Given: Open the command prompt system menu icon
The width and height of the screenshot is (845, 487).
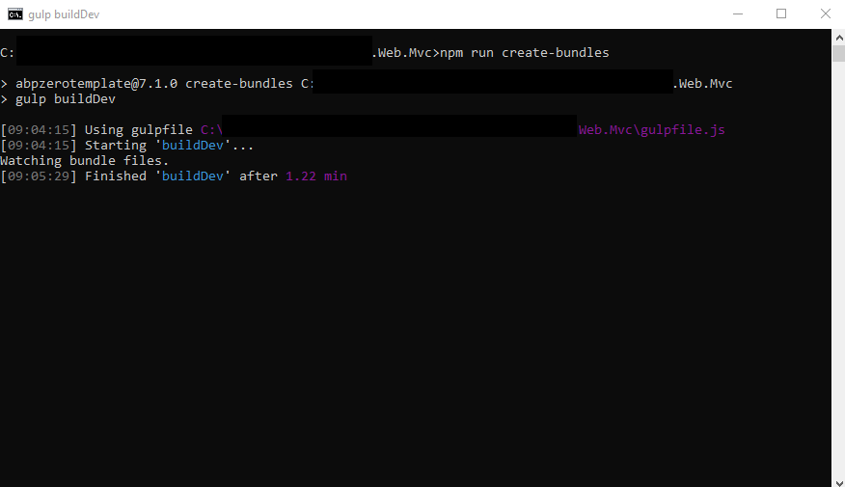Looking at the screenshot, I should [15, 14].
